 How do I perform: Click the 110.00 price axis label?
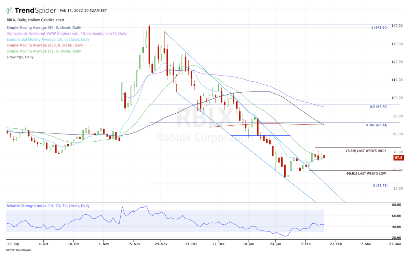(x=397, y=80)
